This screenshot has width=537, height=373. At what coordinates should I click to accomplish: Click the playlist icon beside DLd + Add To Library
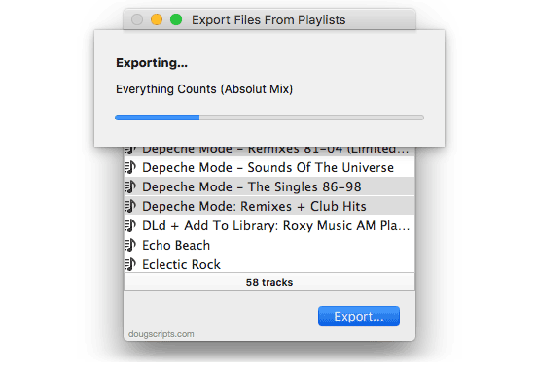pos(130,225)
